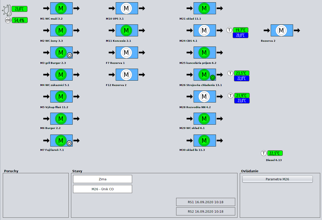Click the blue 20,0°C setpoint for M24
The image size is (322, 220).
[x=240, y=35]
